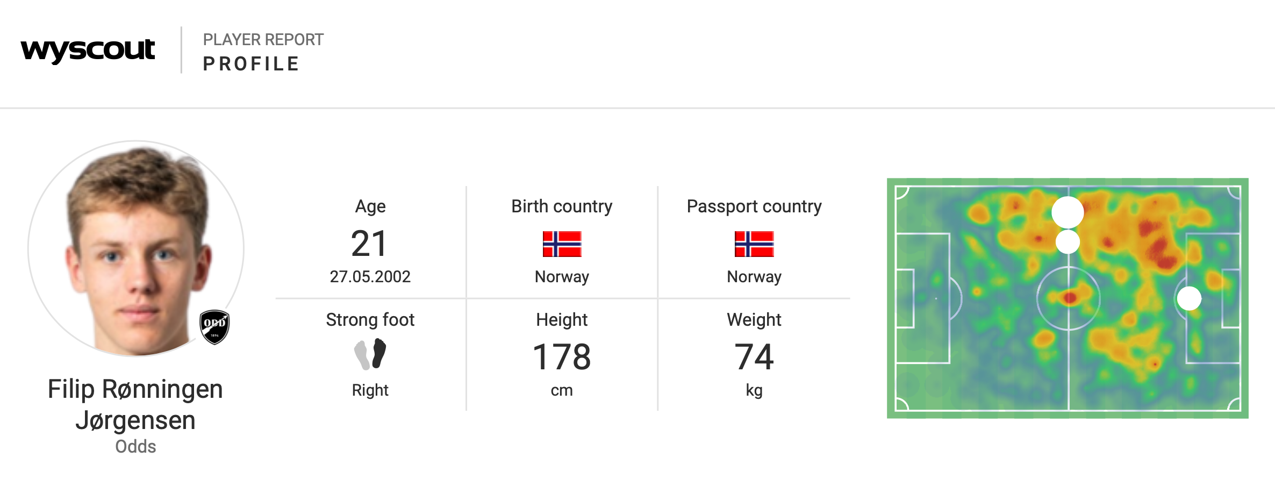Click the Strong foot footprints icon
1275x479 pixels.
(x=370, y=354)
